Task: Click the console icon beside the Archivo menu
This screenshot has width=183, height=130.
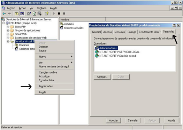Action: pyautogui.click(x=3, y=8)
